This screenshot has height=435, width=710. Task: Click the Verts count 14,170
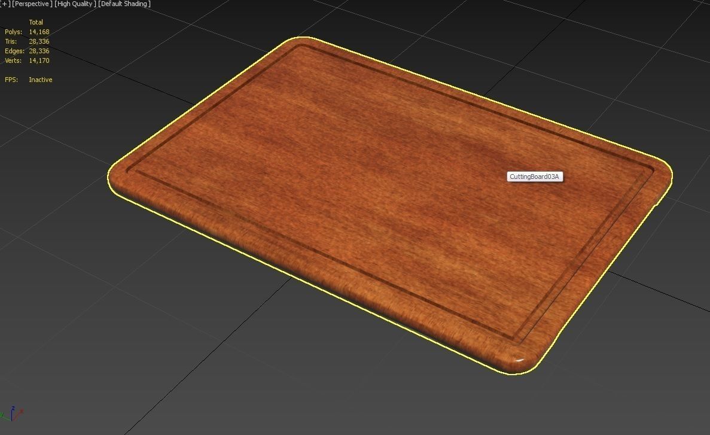click(39, 60)
